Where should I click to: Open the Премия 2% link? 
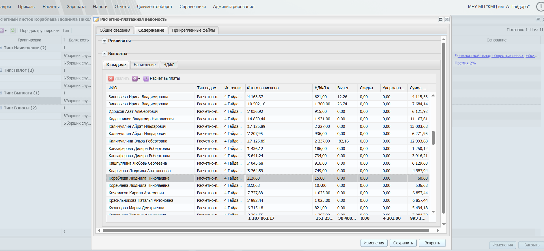pos(465,63)
